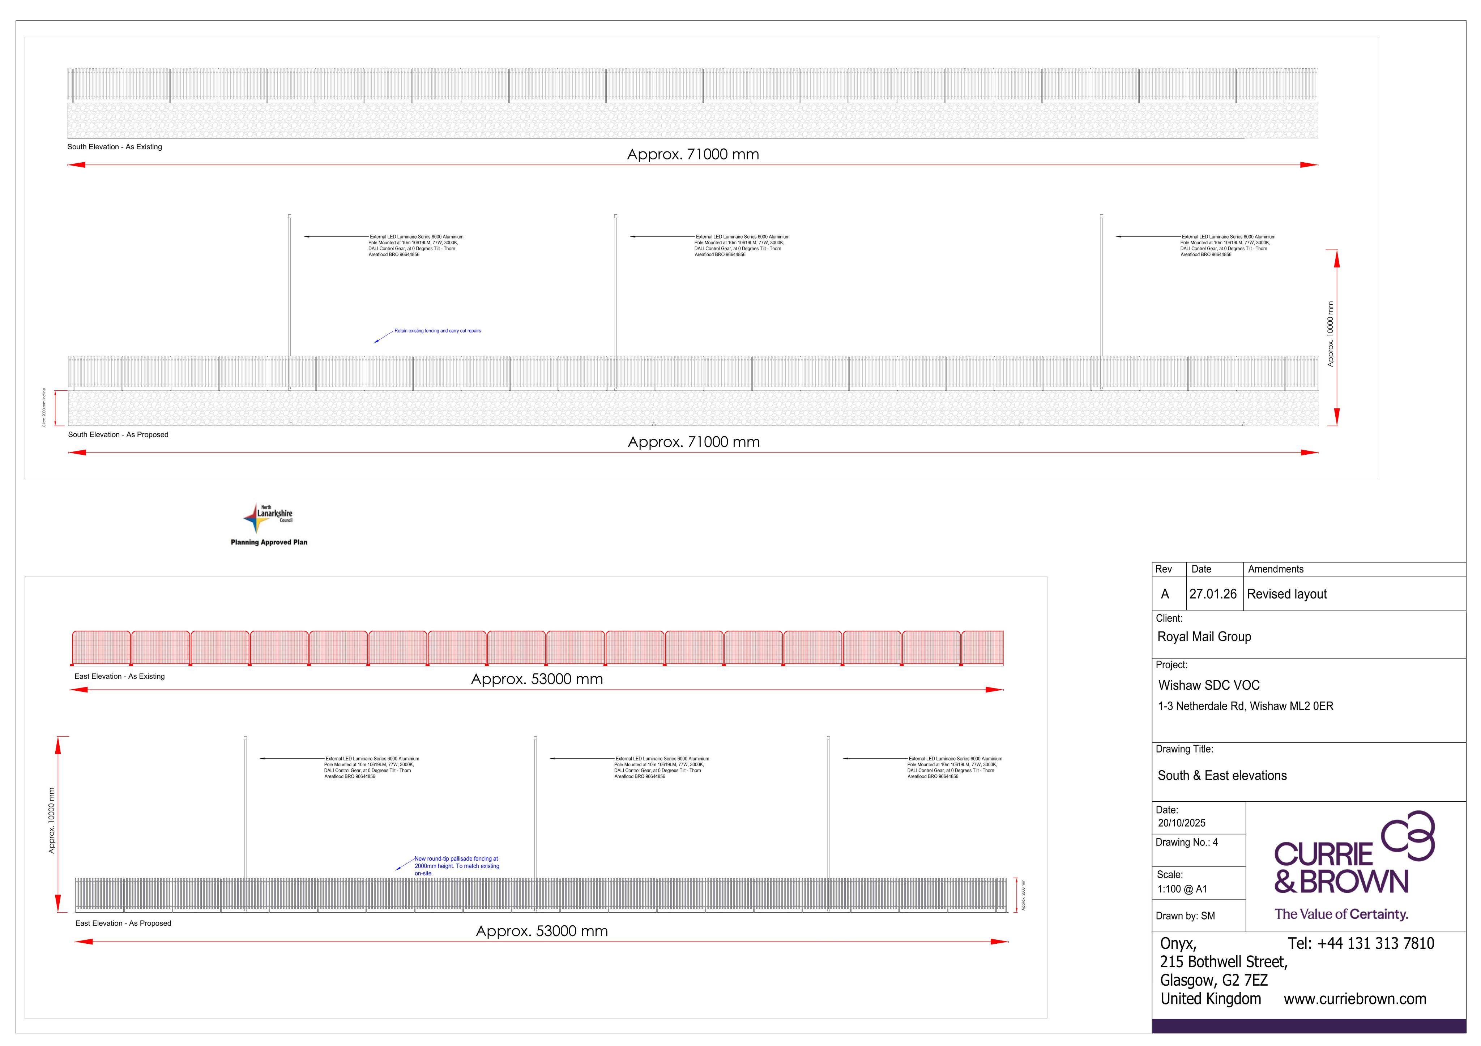Select the 'South & East elevations' drawing title

point(1222,776)
